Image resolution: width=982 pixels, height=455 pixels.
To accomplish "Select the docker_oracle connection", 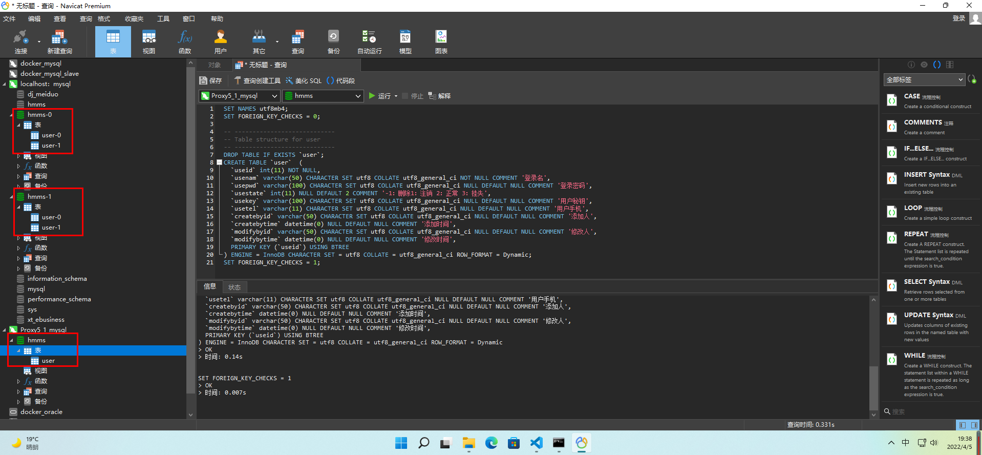I will (41, 412).
